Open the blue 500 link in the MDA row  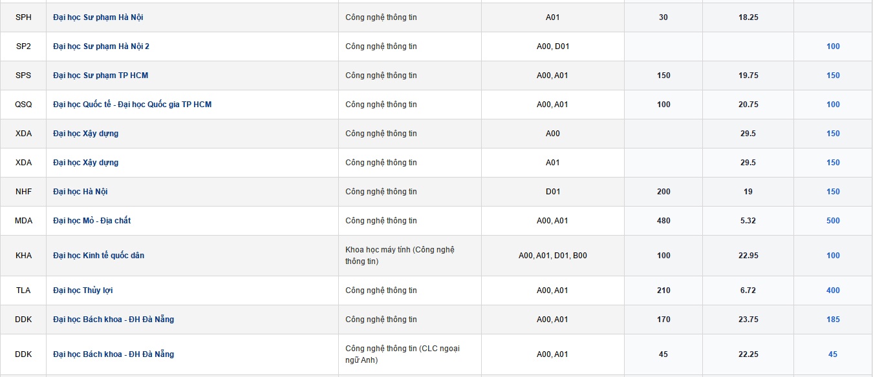833,221
